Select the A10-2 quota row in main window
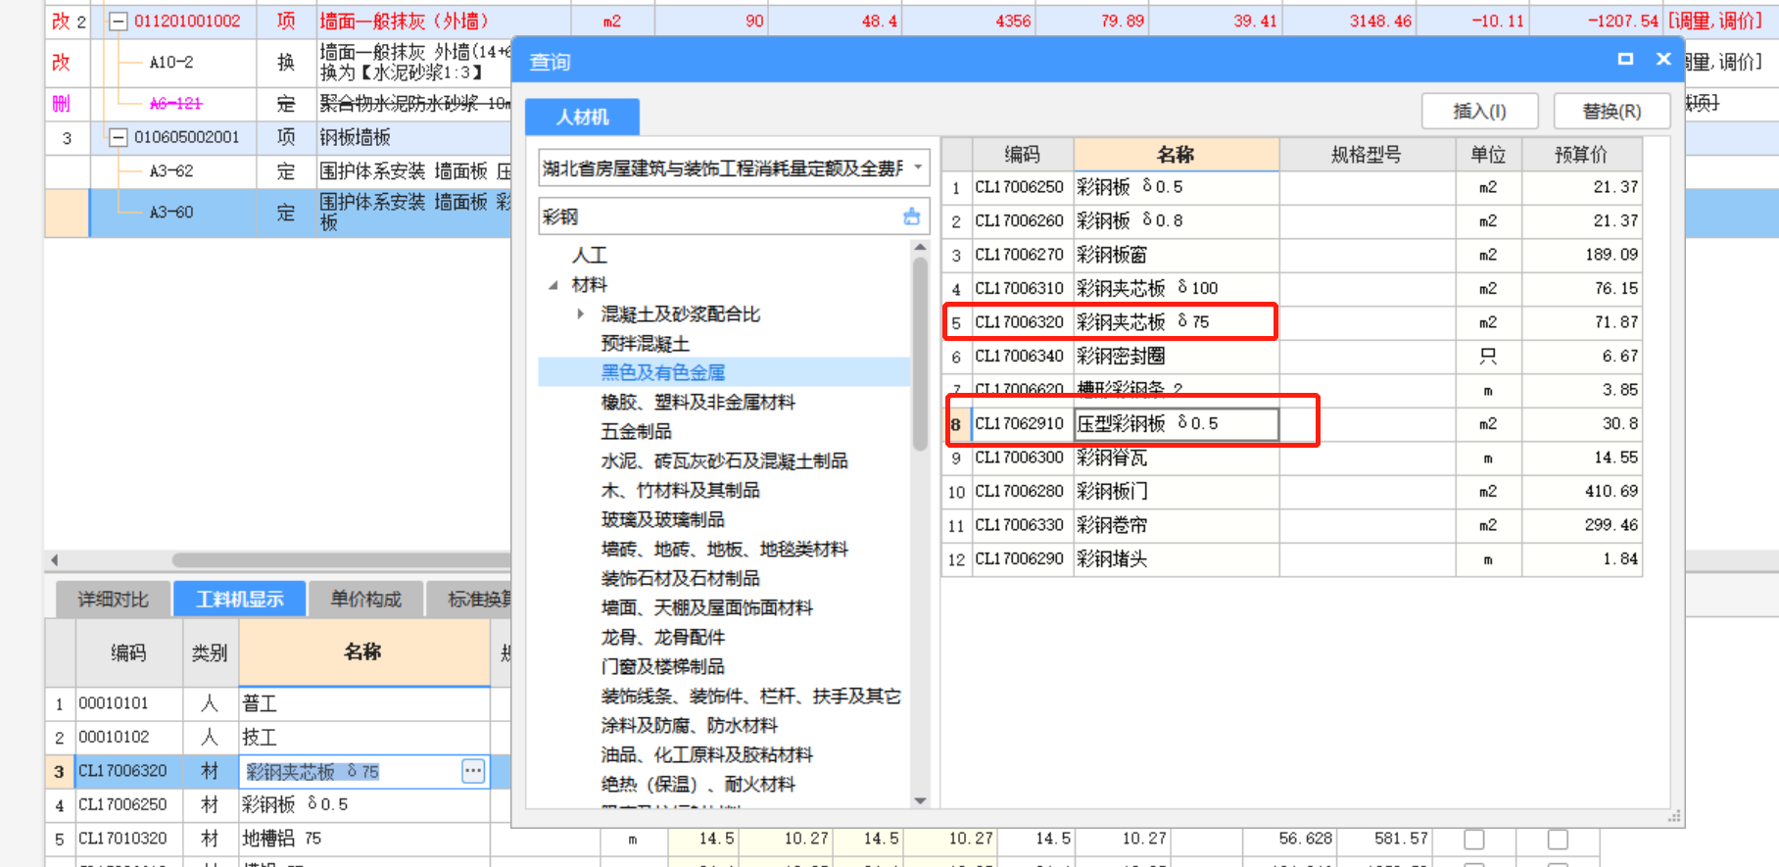This screenshot has width=1779, height=867. (278, 62)
